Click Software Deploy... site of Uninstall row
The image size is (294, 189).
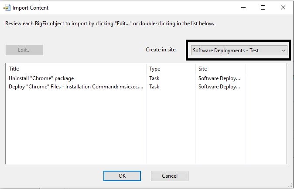click(219, 78)
